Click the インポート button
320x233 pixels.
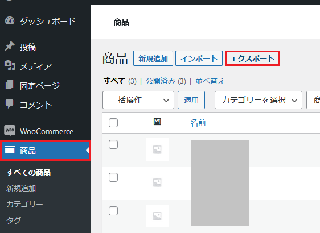point(199,59)
